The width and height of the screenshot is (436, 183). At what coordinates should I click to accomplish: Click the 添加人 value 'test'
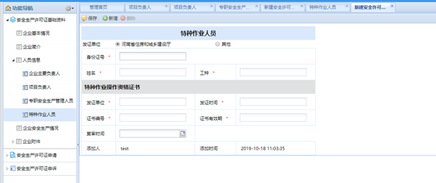[x=125, y=149]
